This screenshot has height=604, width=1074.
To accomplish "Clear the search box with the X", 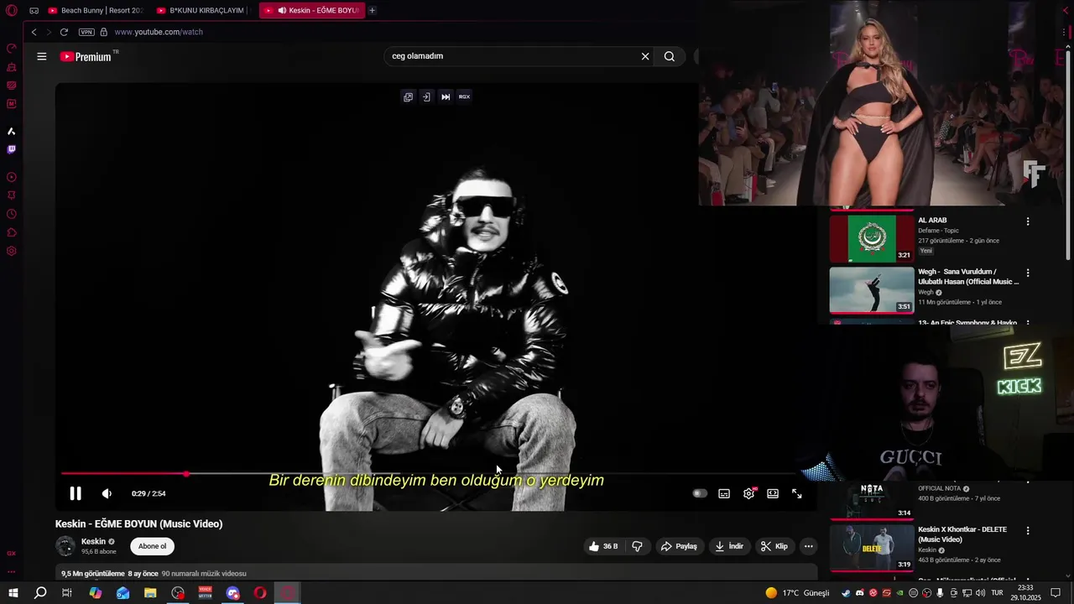I will click(x=645, y=56).
